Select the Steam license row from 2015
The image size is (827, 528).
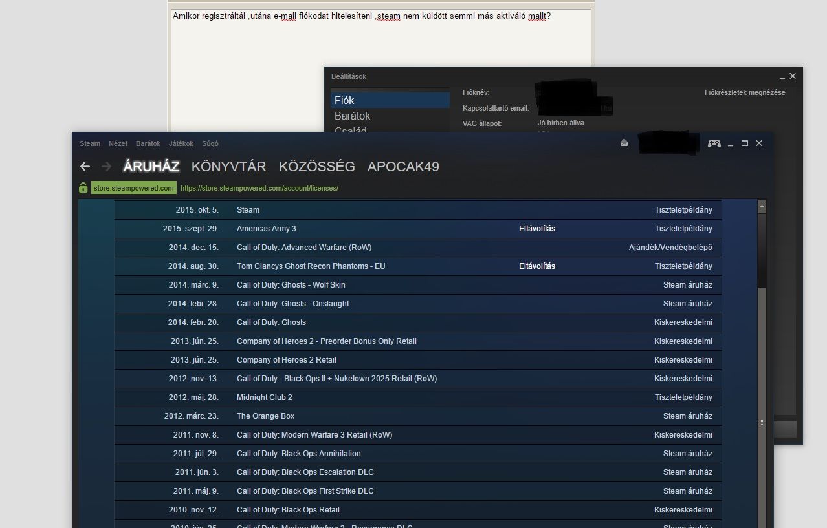click(417, 210)
